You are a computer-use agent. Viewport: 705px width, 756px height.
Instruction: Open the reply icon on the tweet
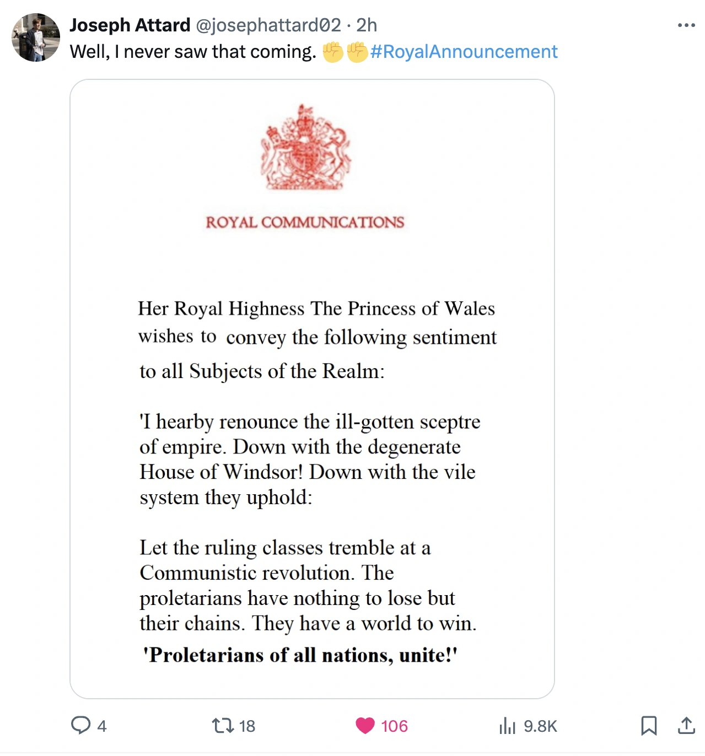point(80,725)
